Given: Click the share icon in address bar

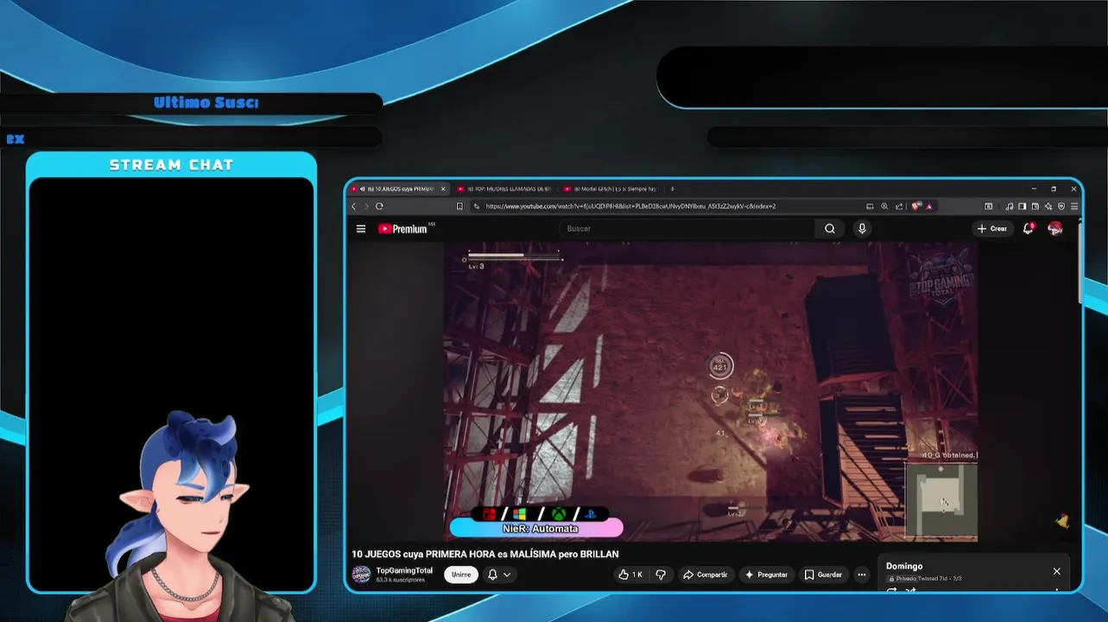Looking at the screenshot, I should pyautogui.click(x=899, y=206).
